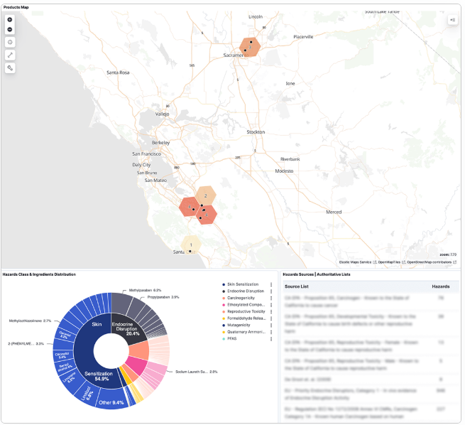
Task: Open the Elastic Maps Service attribution link
Action: point(355,262)
